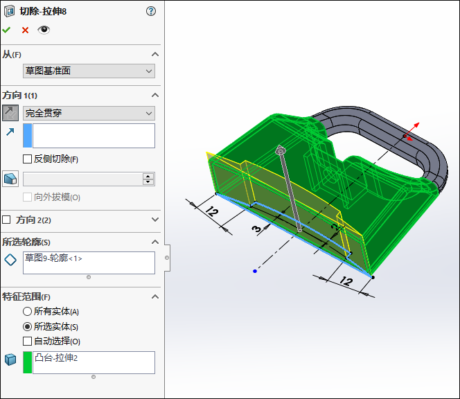Click the direction of extrusion arrow icon
Screen dimensions: 460x399
10,132
